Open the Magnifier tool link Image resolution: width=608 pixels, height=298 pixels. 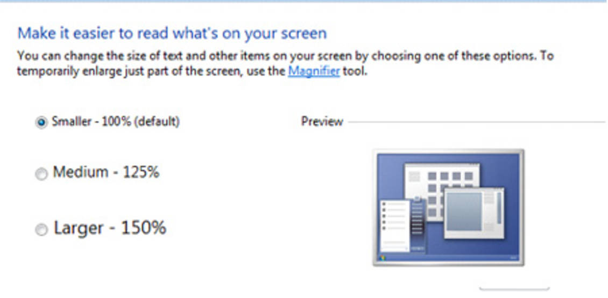[314, 71]
